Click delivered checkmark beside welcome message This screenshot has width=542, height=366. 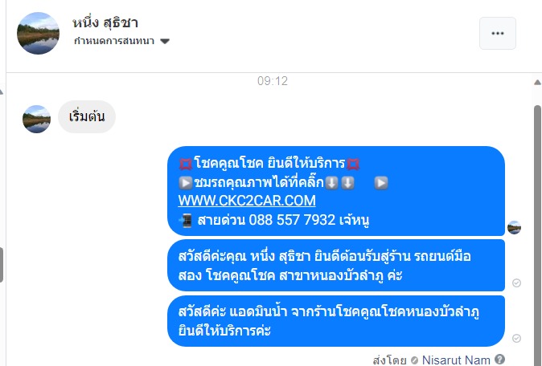[516, 283]
